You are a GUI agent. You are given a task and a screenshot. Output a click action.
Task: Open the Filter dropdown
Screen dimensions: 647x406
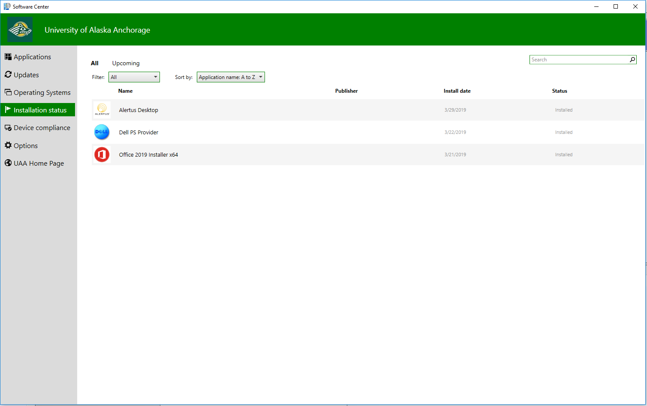(134, 77)
